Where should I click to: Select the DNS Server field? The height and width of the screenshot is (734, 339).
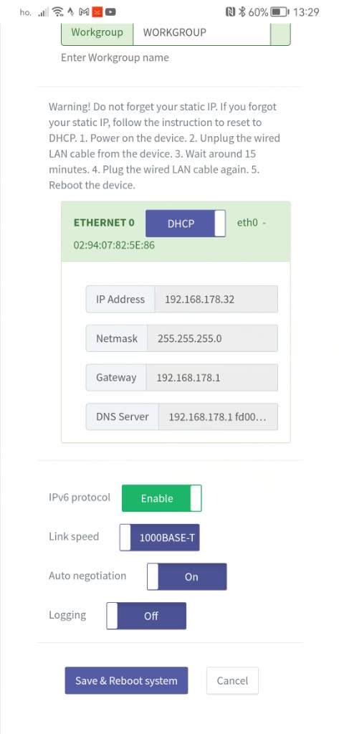[x=218, y=416]
